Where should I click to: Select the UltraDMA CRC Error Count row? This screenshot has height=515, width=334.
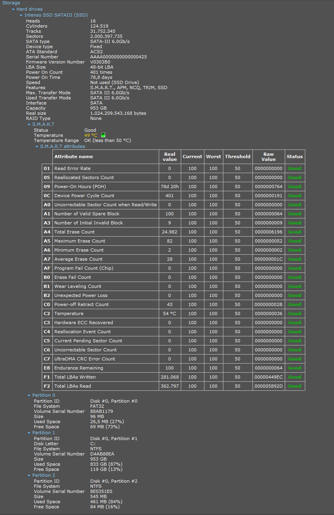click(173, 359)
